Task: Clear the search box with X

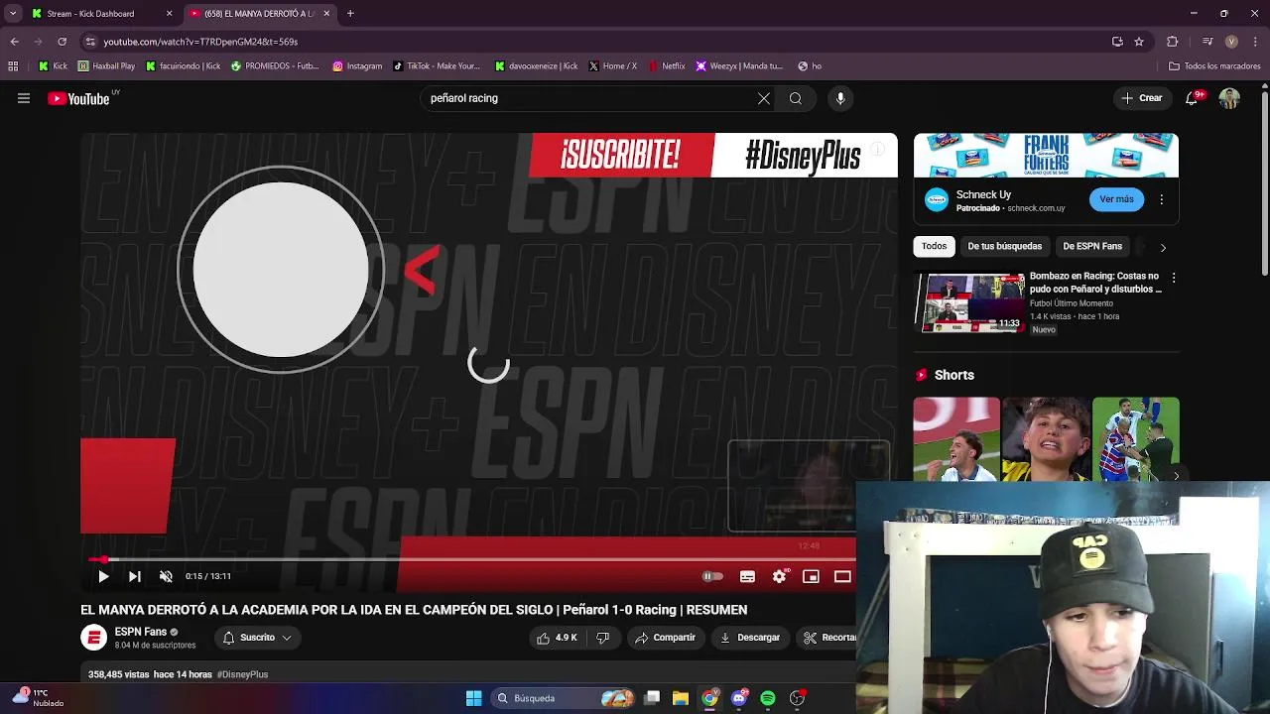Action: 764,98
